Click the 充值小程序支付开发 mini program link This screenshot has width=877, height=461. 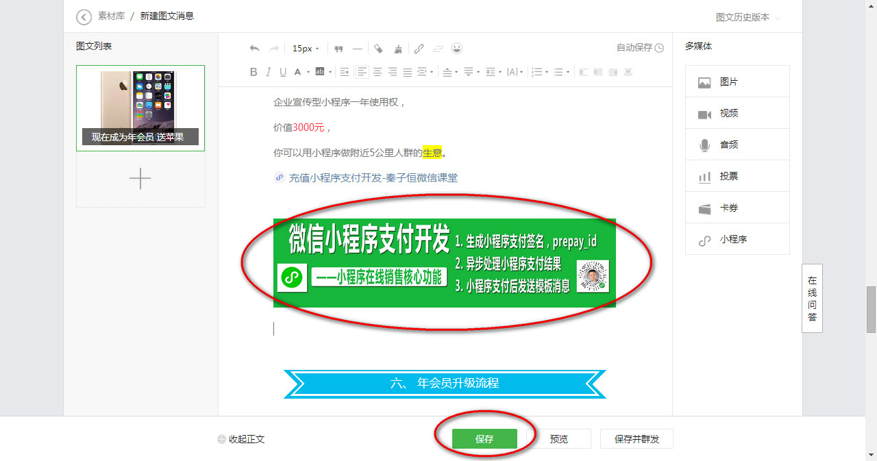click(x=366, y=178)
